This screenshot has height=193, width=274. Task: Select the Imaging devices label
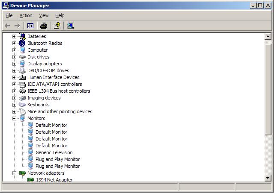tap(44, 98)
